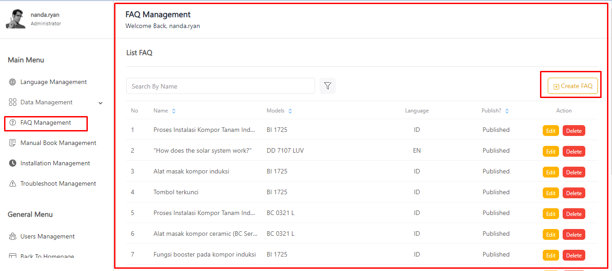Click the Installation Management clock icon
The width and height of the screenshot is (612, 271).
click(x=13, y=164)
